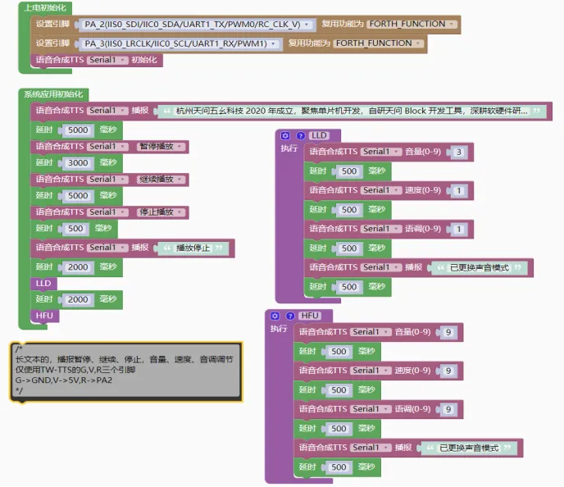
Task: Open Serial1 dropdown in the TTS 初始化 block
Action: (107, 60)
